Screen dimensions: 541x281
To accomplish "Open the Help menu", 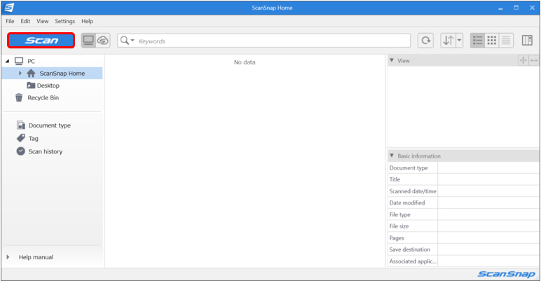I will point(88,21).
